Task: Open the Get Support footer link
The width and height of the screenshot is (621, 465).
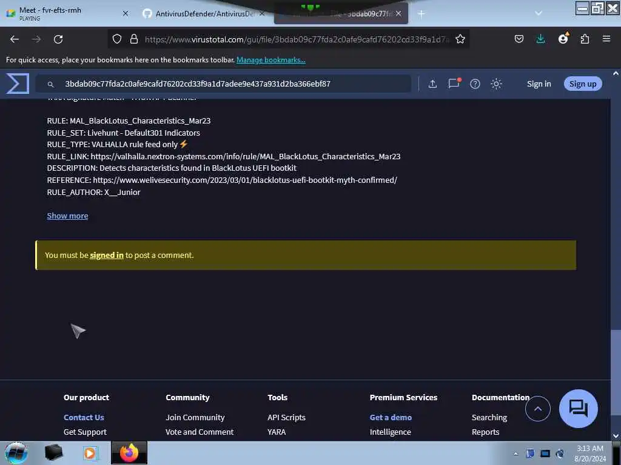Action: [85, 432]
